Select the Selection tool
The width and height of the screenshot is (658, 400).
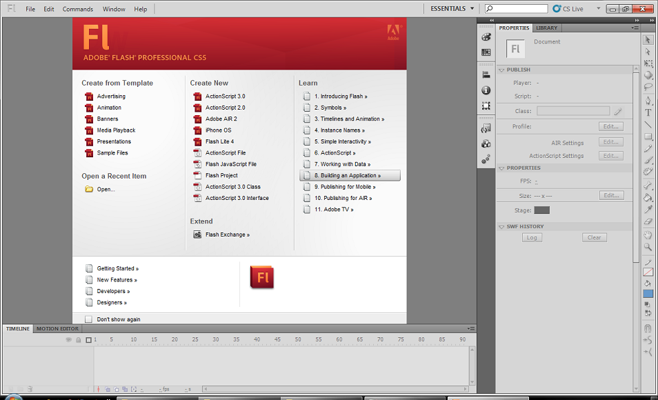coord(649,39)
